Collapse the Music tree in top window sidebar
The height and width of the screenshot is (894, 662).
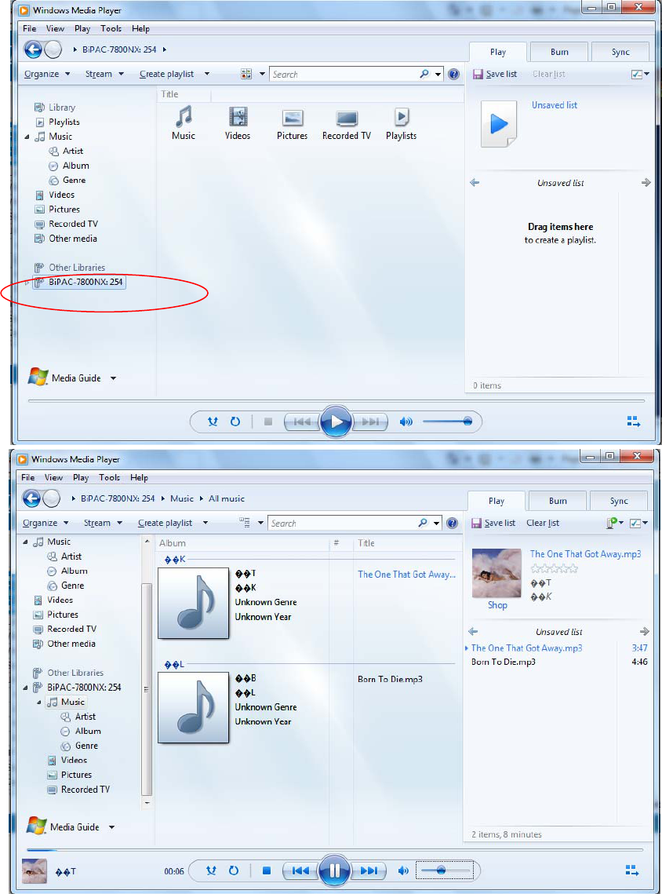click(x=27, y=137)
